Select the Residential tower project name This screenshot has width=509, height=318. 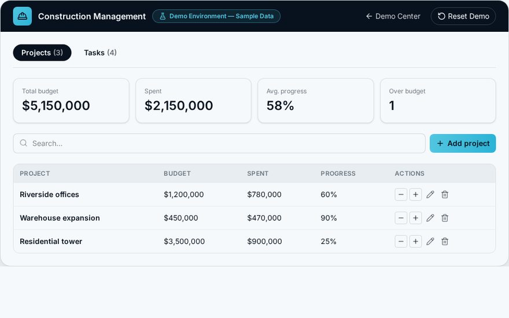51,242
